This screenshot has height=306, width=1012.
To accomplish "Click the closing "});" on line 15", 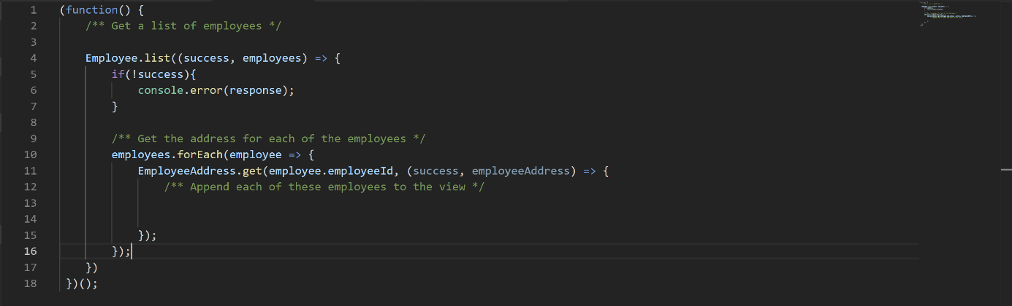I will [x=147, y=235].
